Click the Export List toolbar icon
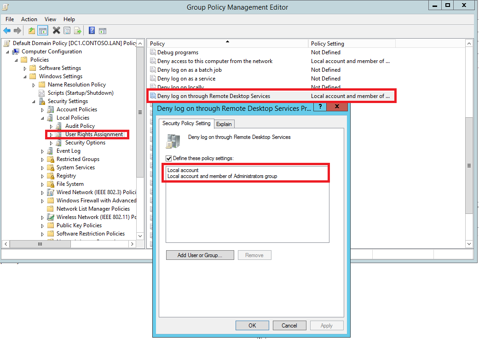 coord(78,31)
